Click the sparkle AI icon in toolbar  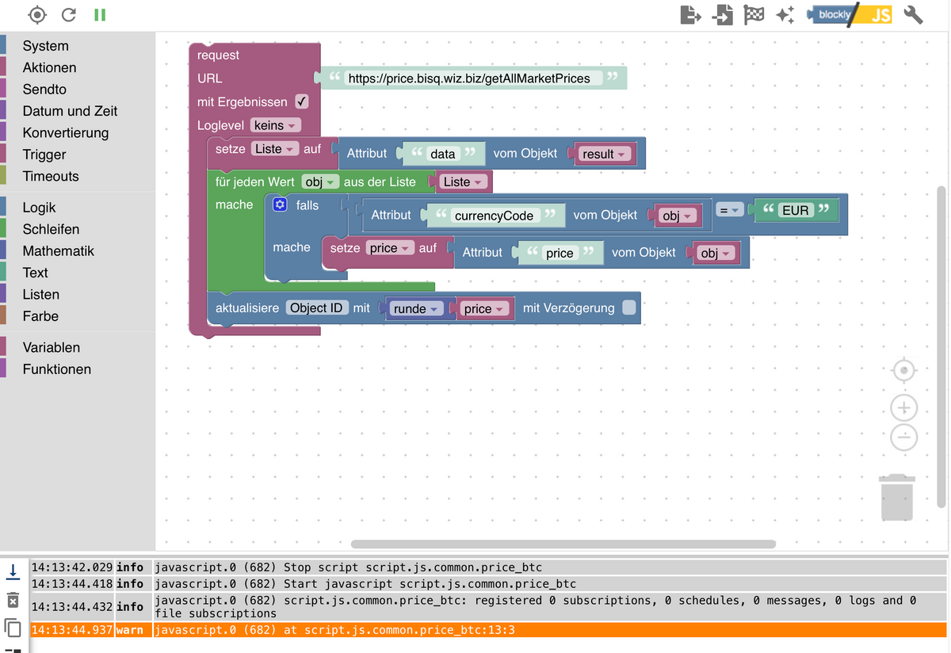pos(785,14)
